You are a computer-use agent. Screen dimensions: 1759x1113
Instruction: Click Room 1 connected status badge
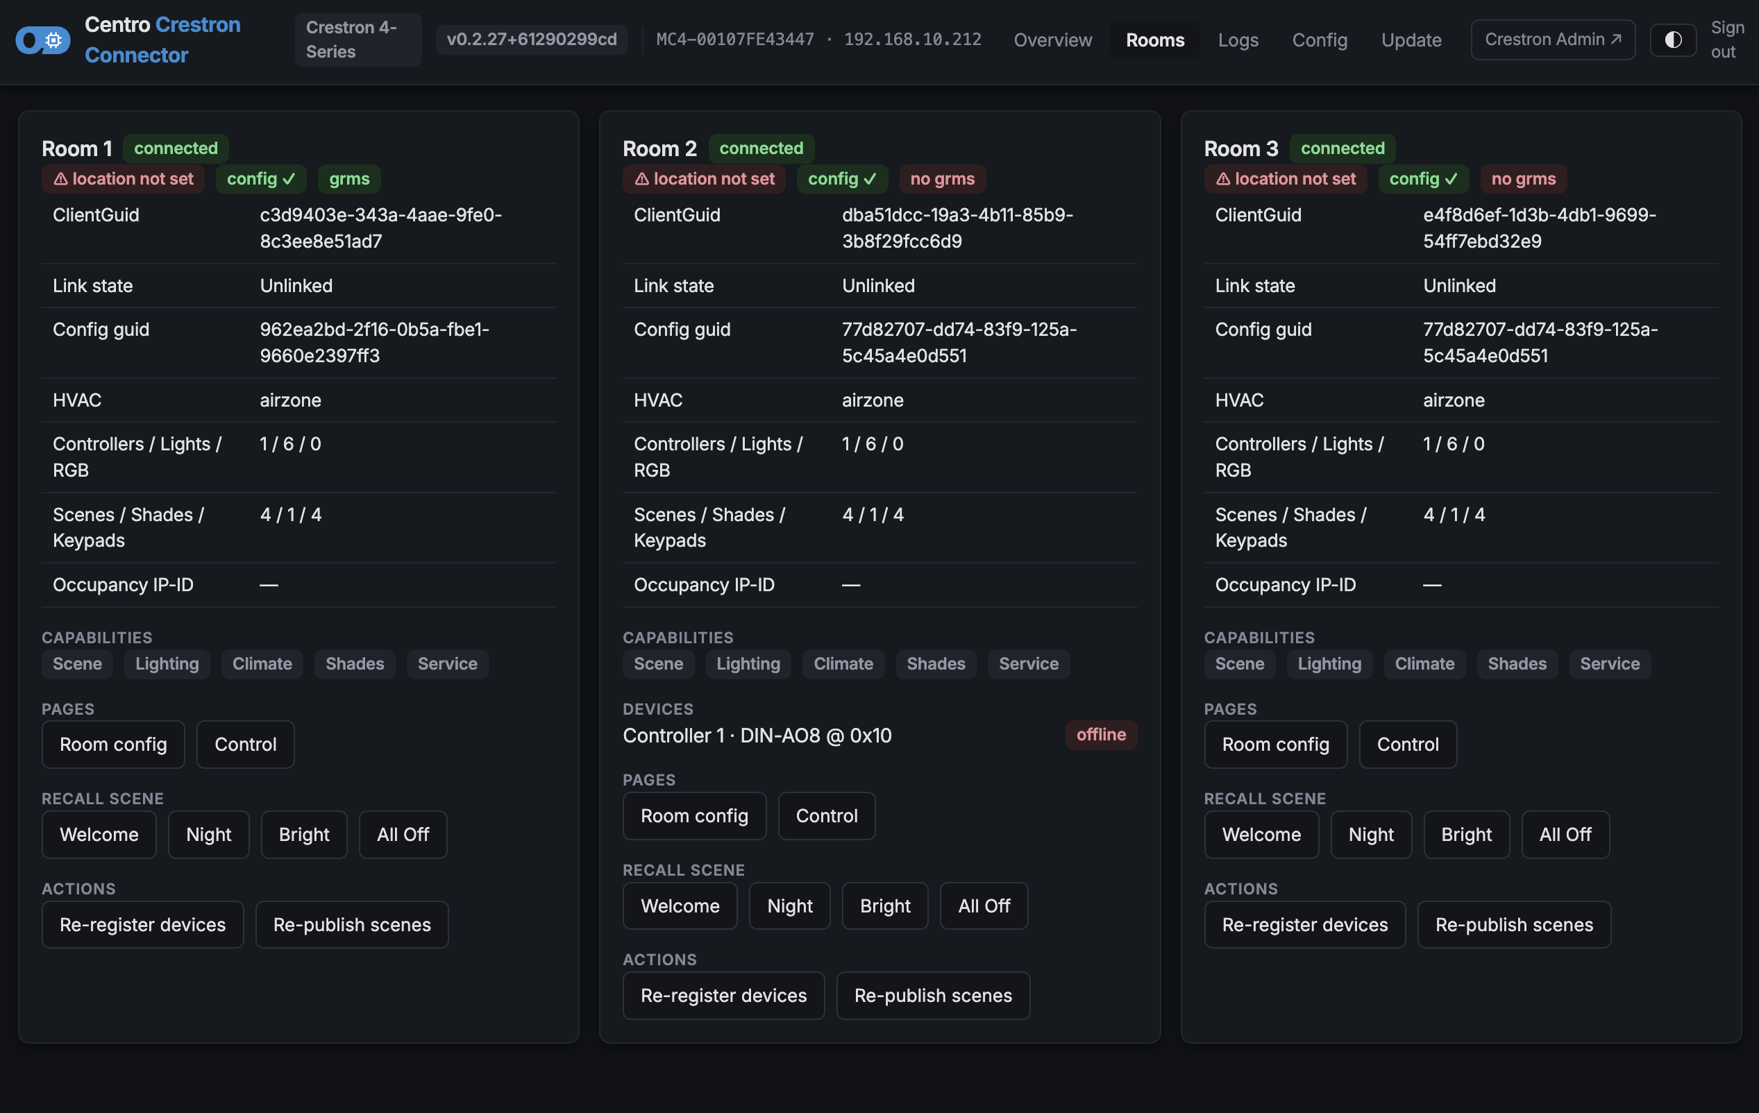click(x=176, y=148)
